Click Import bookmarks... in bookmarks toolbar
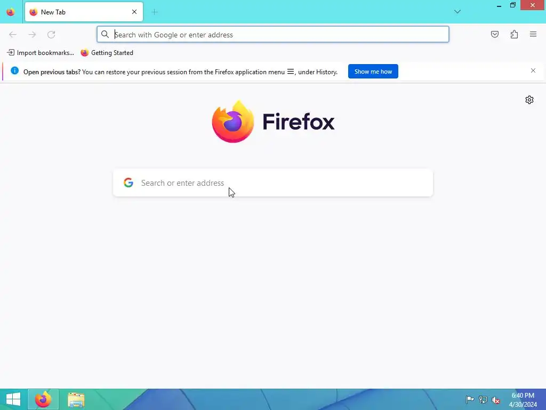This screenshot has width=546, height=410. pyautogui.click(x=41, y=53)
